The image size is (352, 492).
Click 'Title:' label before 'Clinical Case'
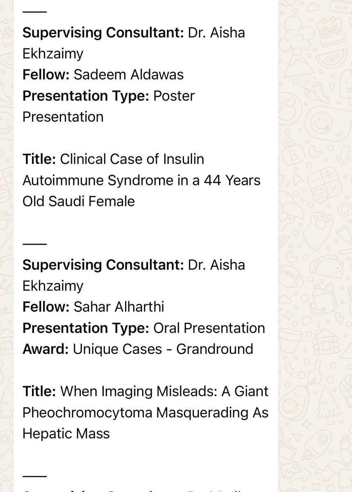[x=39, y=159]
